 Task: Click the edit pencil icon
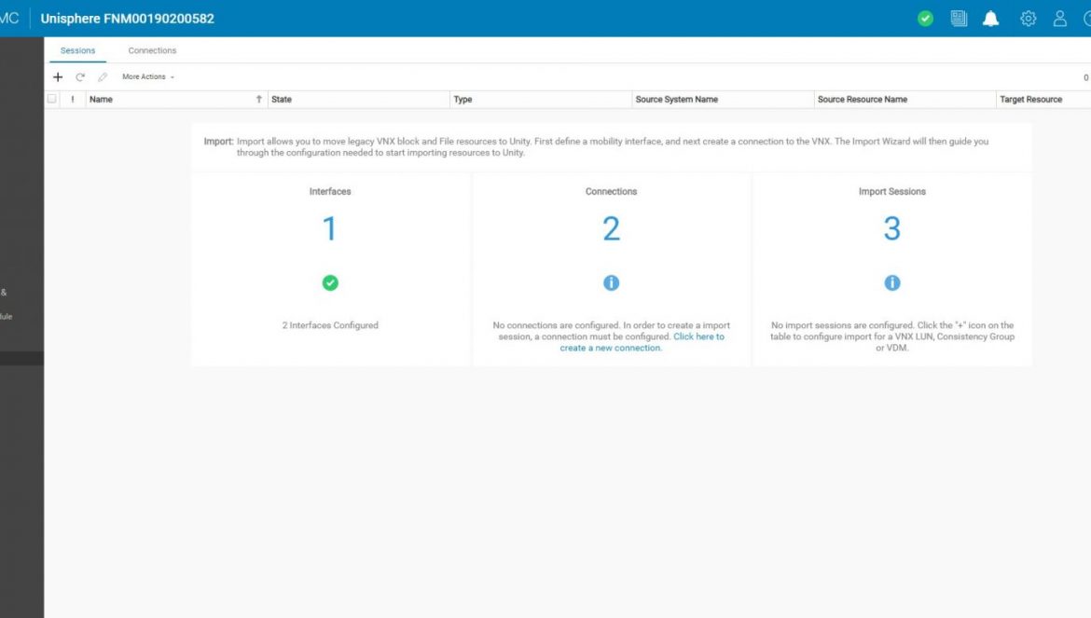click(103, 77)
